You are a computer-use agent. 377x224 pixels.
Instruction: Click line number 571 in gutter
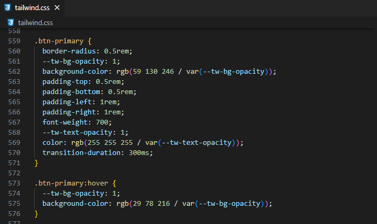[x=14, y=163]
